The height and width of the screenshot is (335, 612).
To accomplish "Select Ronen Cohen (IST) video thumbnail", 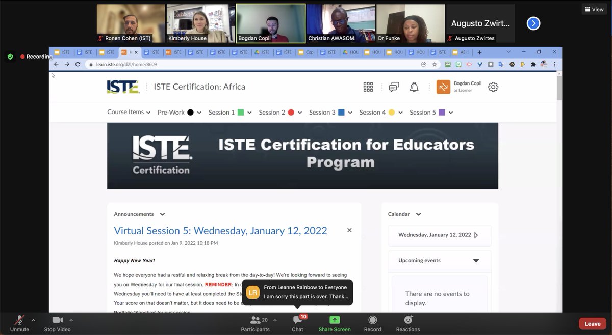I will pyautogui.click(x=131, y=23).
